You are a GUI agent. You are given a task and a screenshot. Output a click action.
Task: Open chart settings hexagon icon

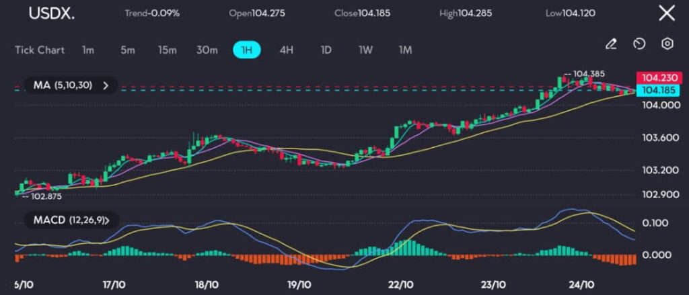click(x=667, y=44)
